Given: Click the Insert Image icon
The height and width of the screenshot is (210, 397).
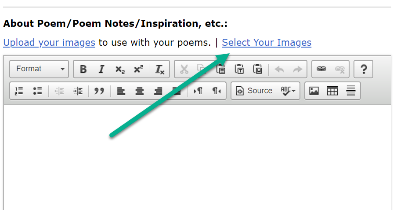Looking at the screenshot, I should [x=314, y=91].
